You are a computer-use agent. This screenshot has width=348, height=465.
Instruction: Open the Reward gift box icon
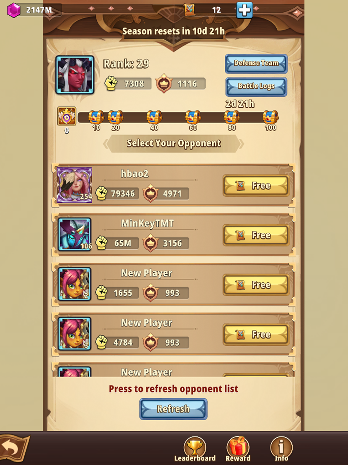tap(238, 447)
